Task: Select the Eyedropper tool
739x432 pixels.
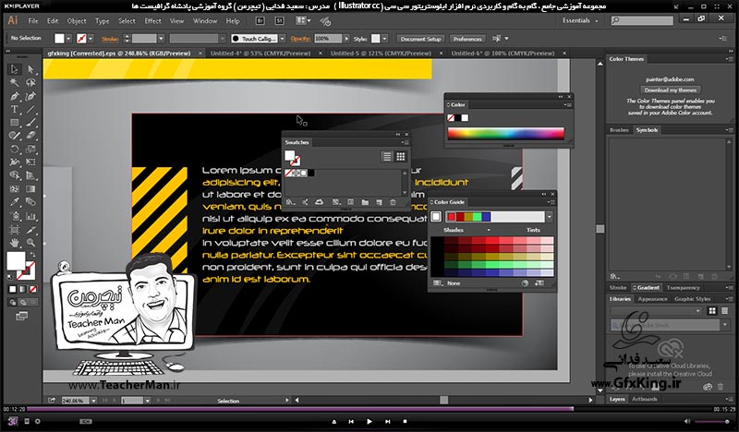Action: tap(15, 202)
